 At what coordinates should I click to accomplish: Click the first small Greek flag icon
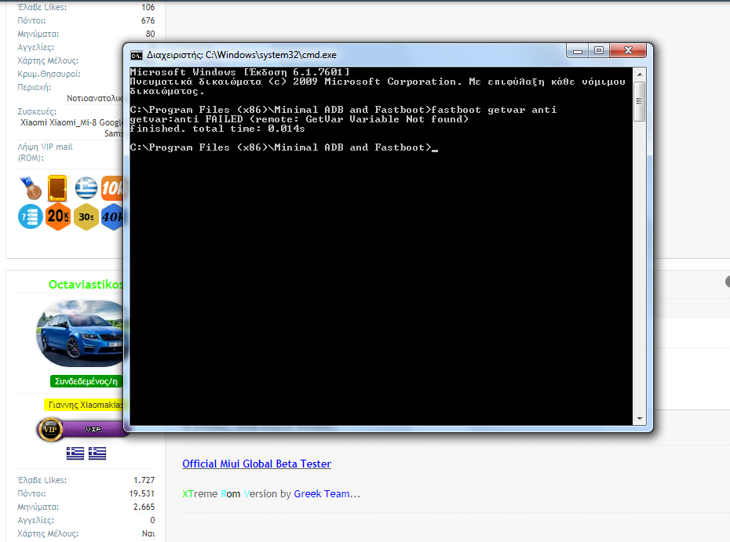tap(75, 453)
